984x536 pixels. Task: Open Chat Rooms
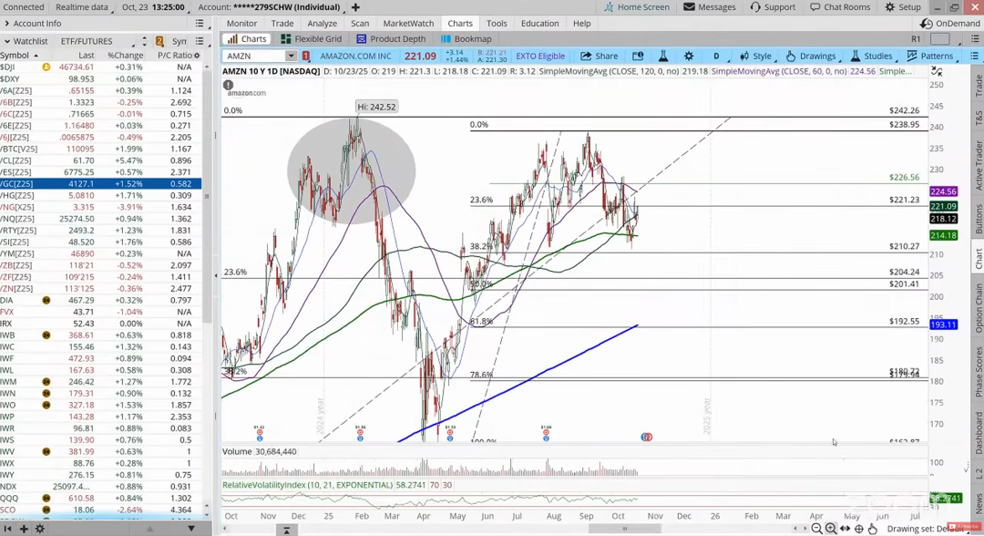[x=840, y=7]
